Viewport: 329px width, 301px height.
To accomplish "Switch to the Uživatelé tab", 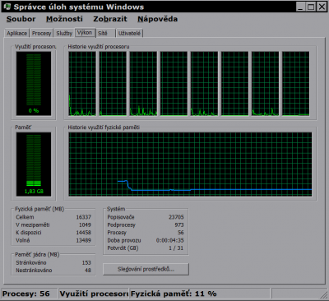I will pos(129,33).
